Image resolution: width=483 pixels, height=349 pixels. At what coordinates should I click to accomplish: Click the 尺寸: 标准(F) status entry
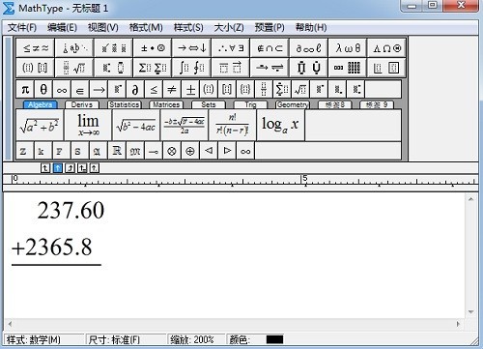pyautogui.click(x=114, y=339)
